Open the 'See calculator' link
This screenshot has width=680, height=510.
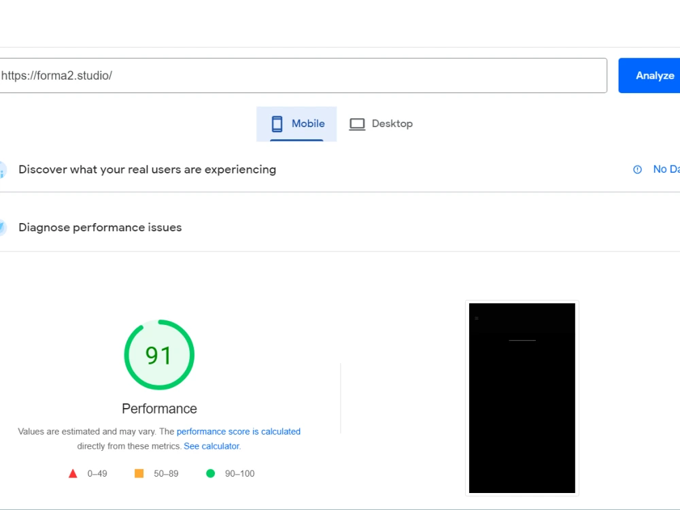(x=211, y=446)
